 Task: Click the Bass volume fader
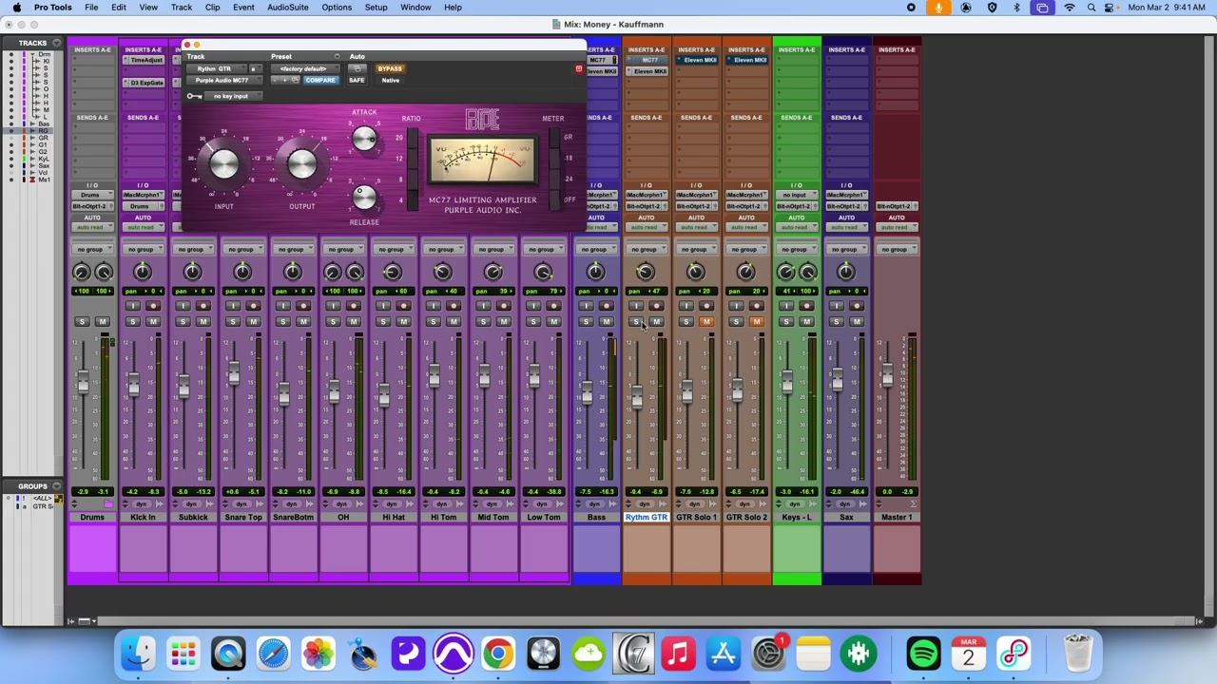tap(586, 392)
